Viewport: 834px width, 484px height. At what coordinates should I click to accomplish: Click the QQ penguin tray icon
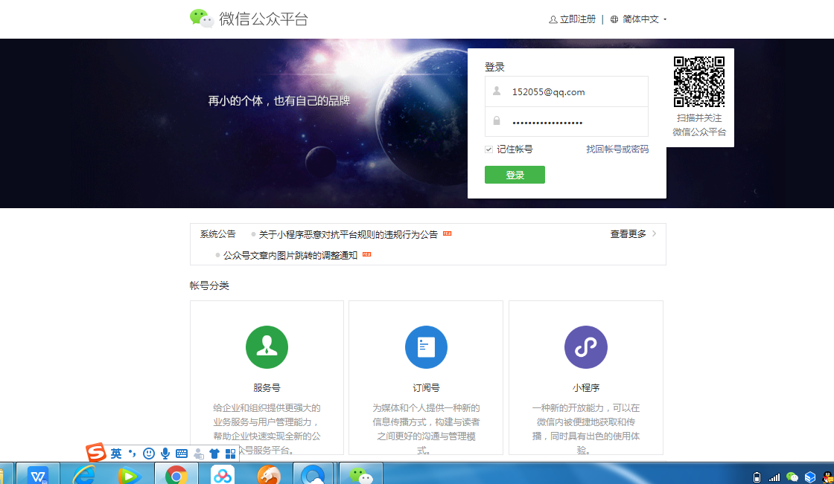point(827,477)
